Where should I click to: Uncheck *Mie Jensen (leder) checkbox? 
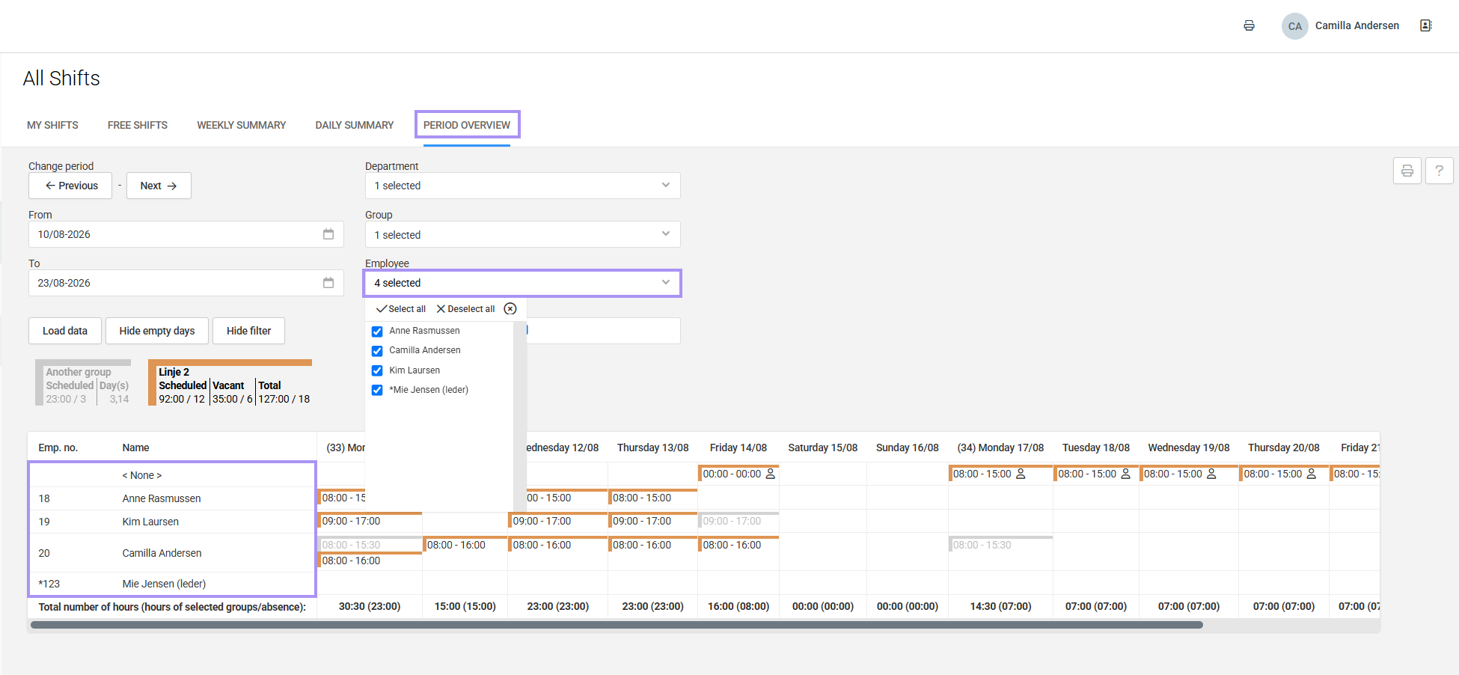tap(377, 390)
